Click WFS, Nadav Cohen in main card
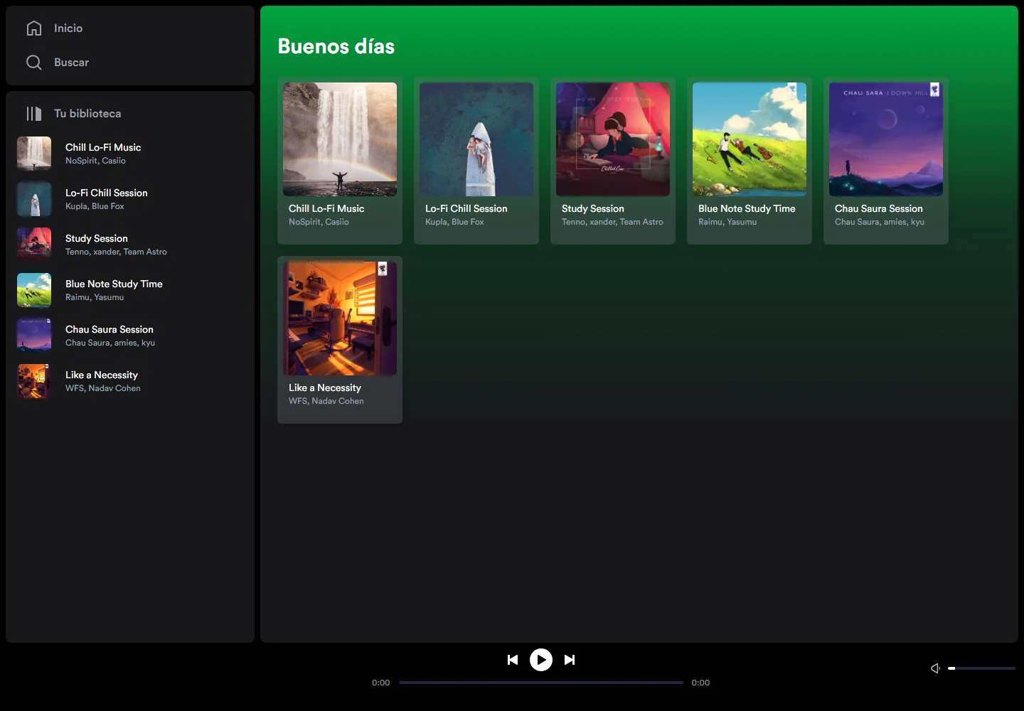The image size is (1024, 711). point(326,401)
